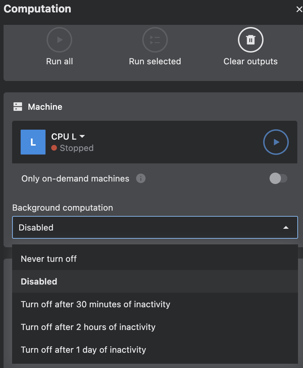The image size is (303, 368).
Task: Open the CPU L machine selector
Action: coord(68,136)
